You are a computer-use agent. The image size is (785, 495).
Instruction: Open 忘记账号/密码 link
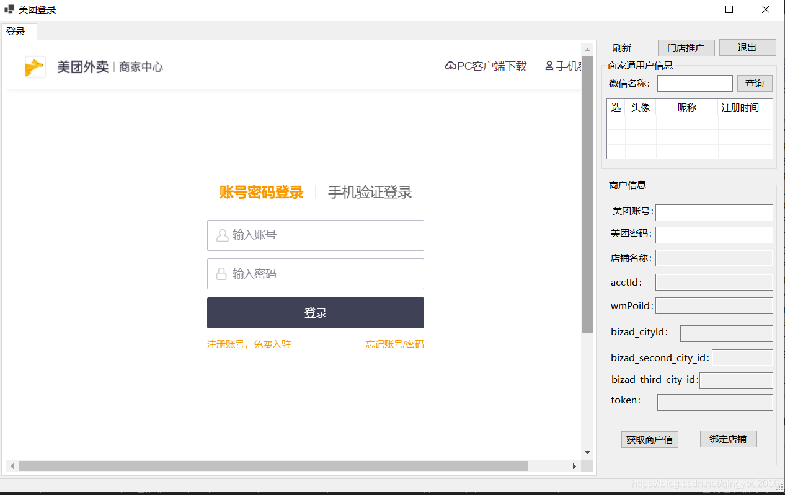pos(395,344)
